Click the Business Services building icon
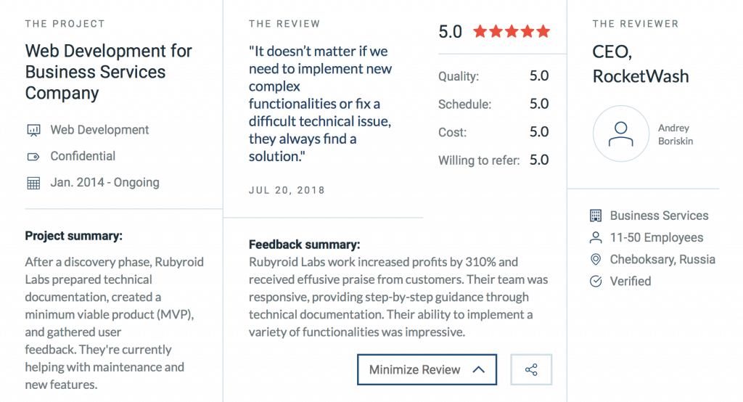The image size is (743, 402). click(x=596, y=216)
